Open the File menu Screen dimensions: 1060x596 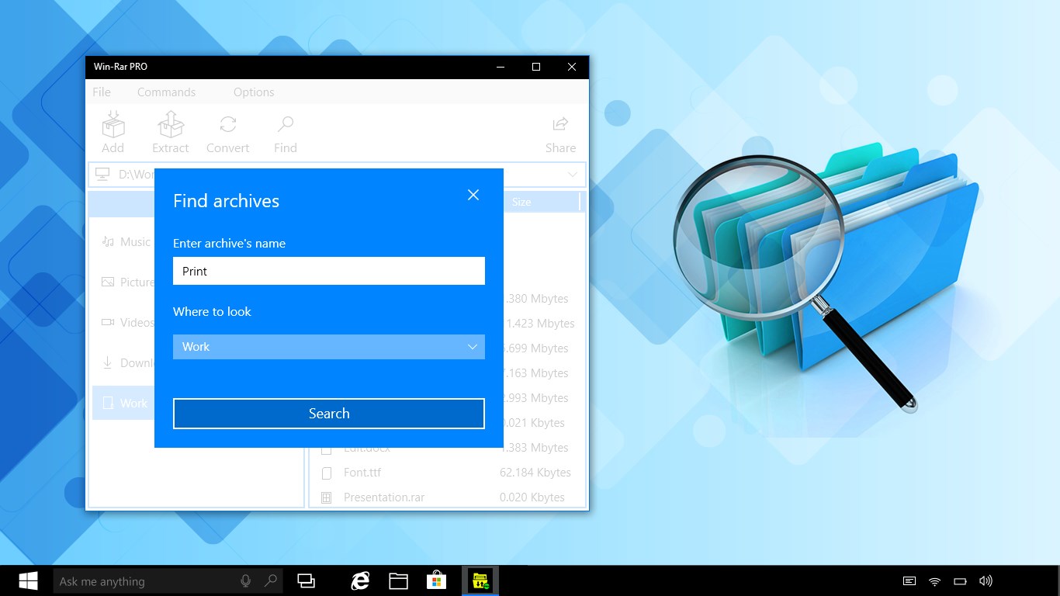(102, 92)
